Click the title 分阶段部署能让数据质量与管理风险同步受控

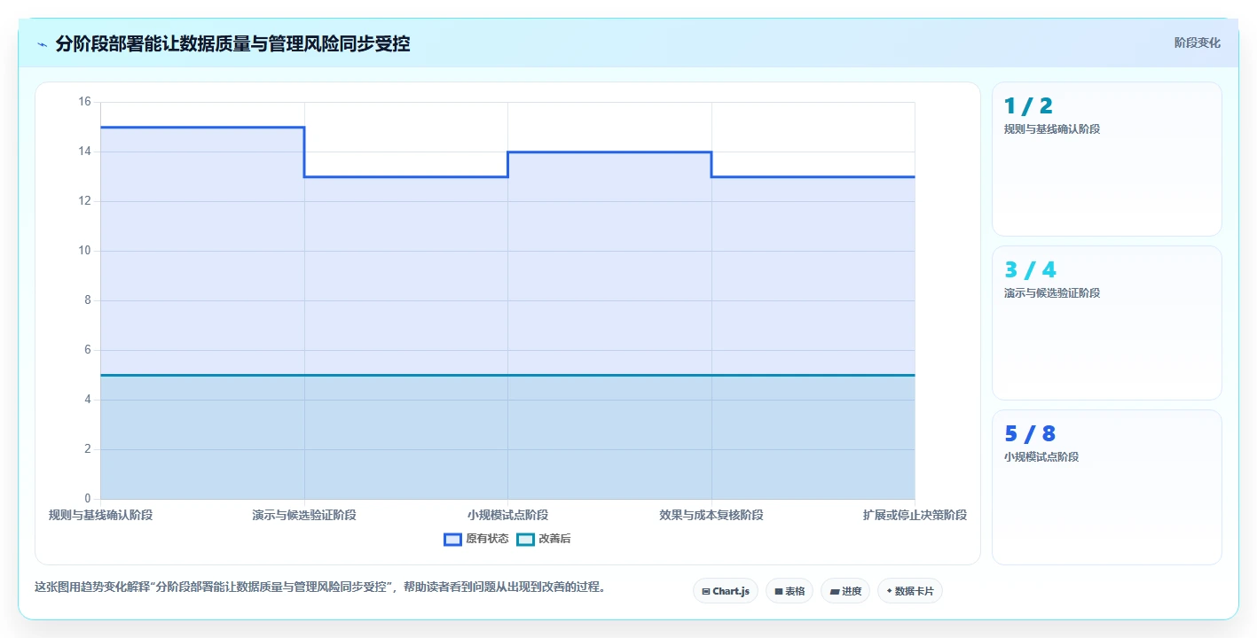coord(232,43)
